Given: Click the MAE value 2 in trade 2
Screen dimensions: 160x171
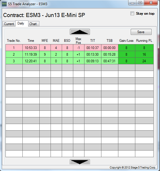Looking at the screenshot, I should click(56, 54).
